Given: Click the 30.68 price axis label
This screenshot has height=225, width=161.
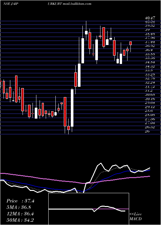Looking at the screenshot, I should (x=150, y=95).
